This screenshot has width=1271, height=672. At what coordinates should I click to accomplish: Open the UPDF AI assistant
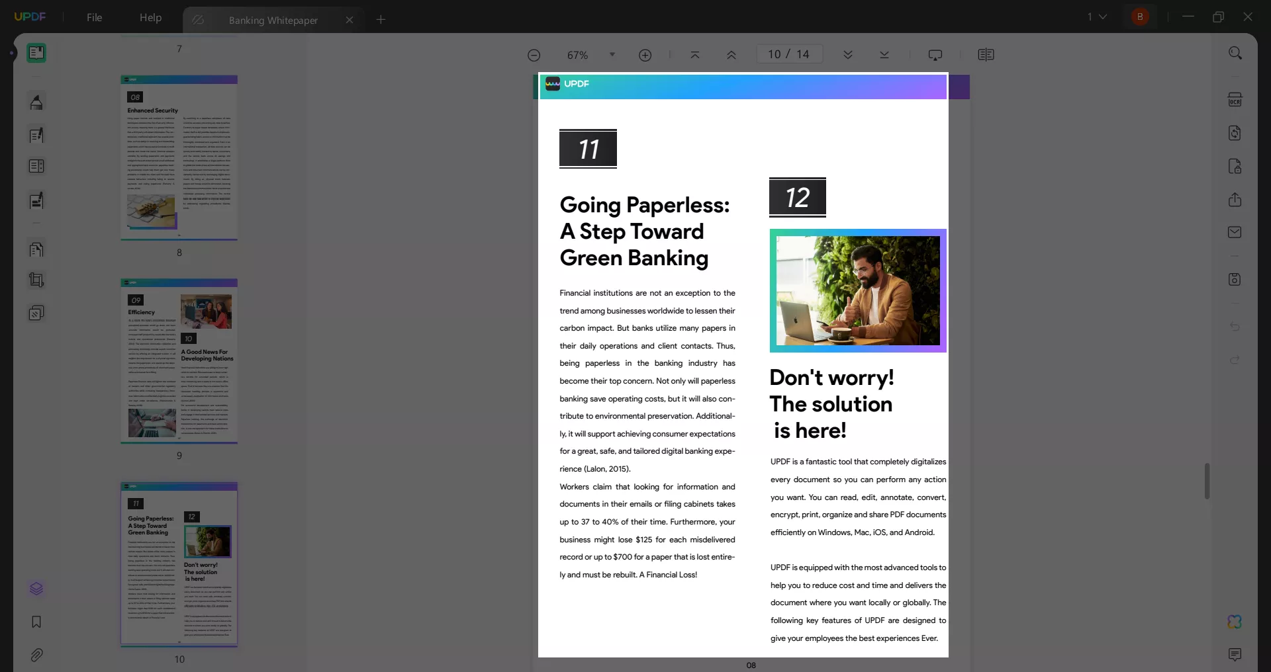click(1235, 622)
